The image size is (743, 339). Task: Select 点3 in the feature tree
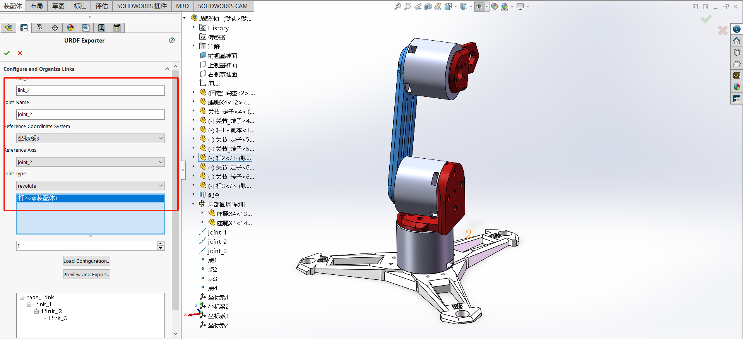point(212,279)
